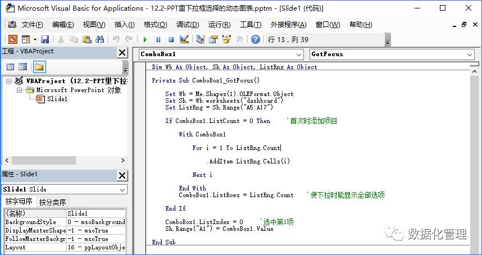Open the ComboBox1 object dropdown
The height and width of the screenshot is (255, 482).
[299, 54]
